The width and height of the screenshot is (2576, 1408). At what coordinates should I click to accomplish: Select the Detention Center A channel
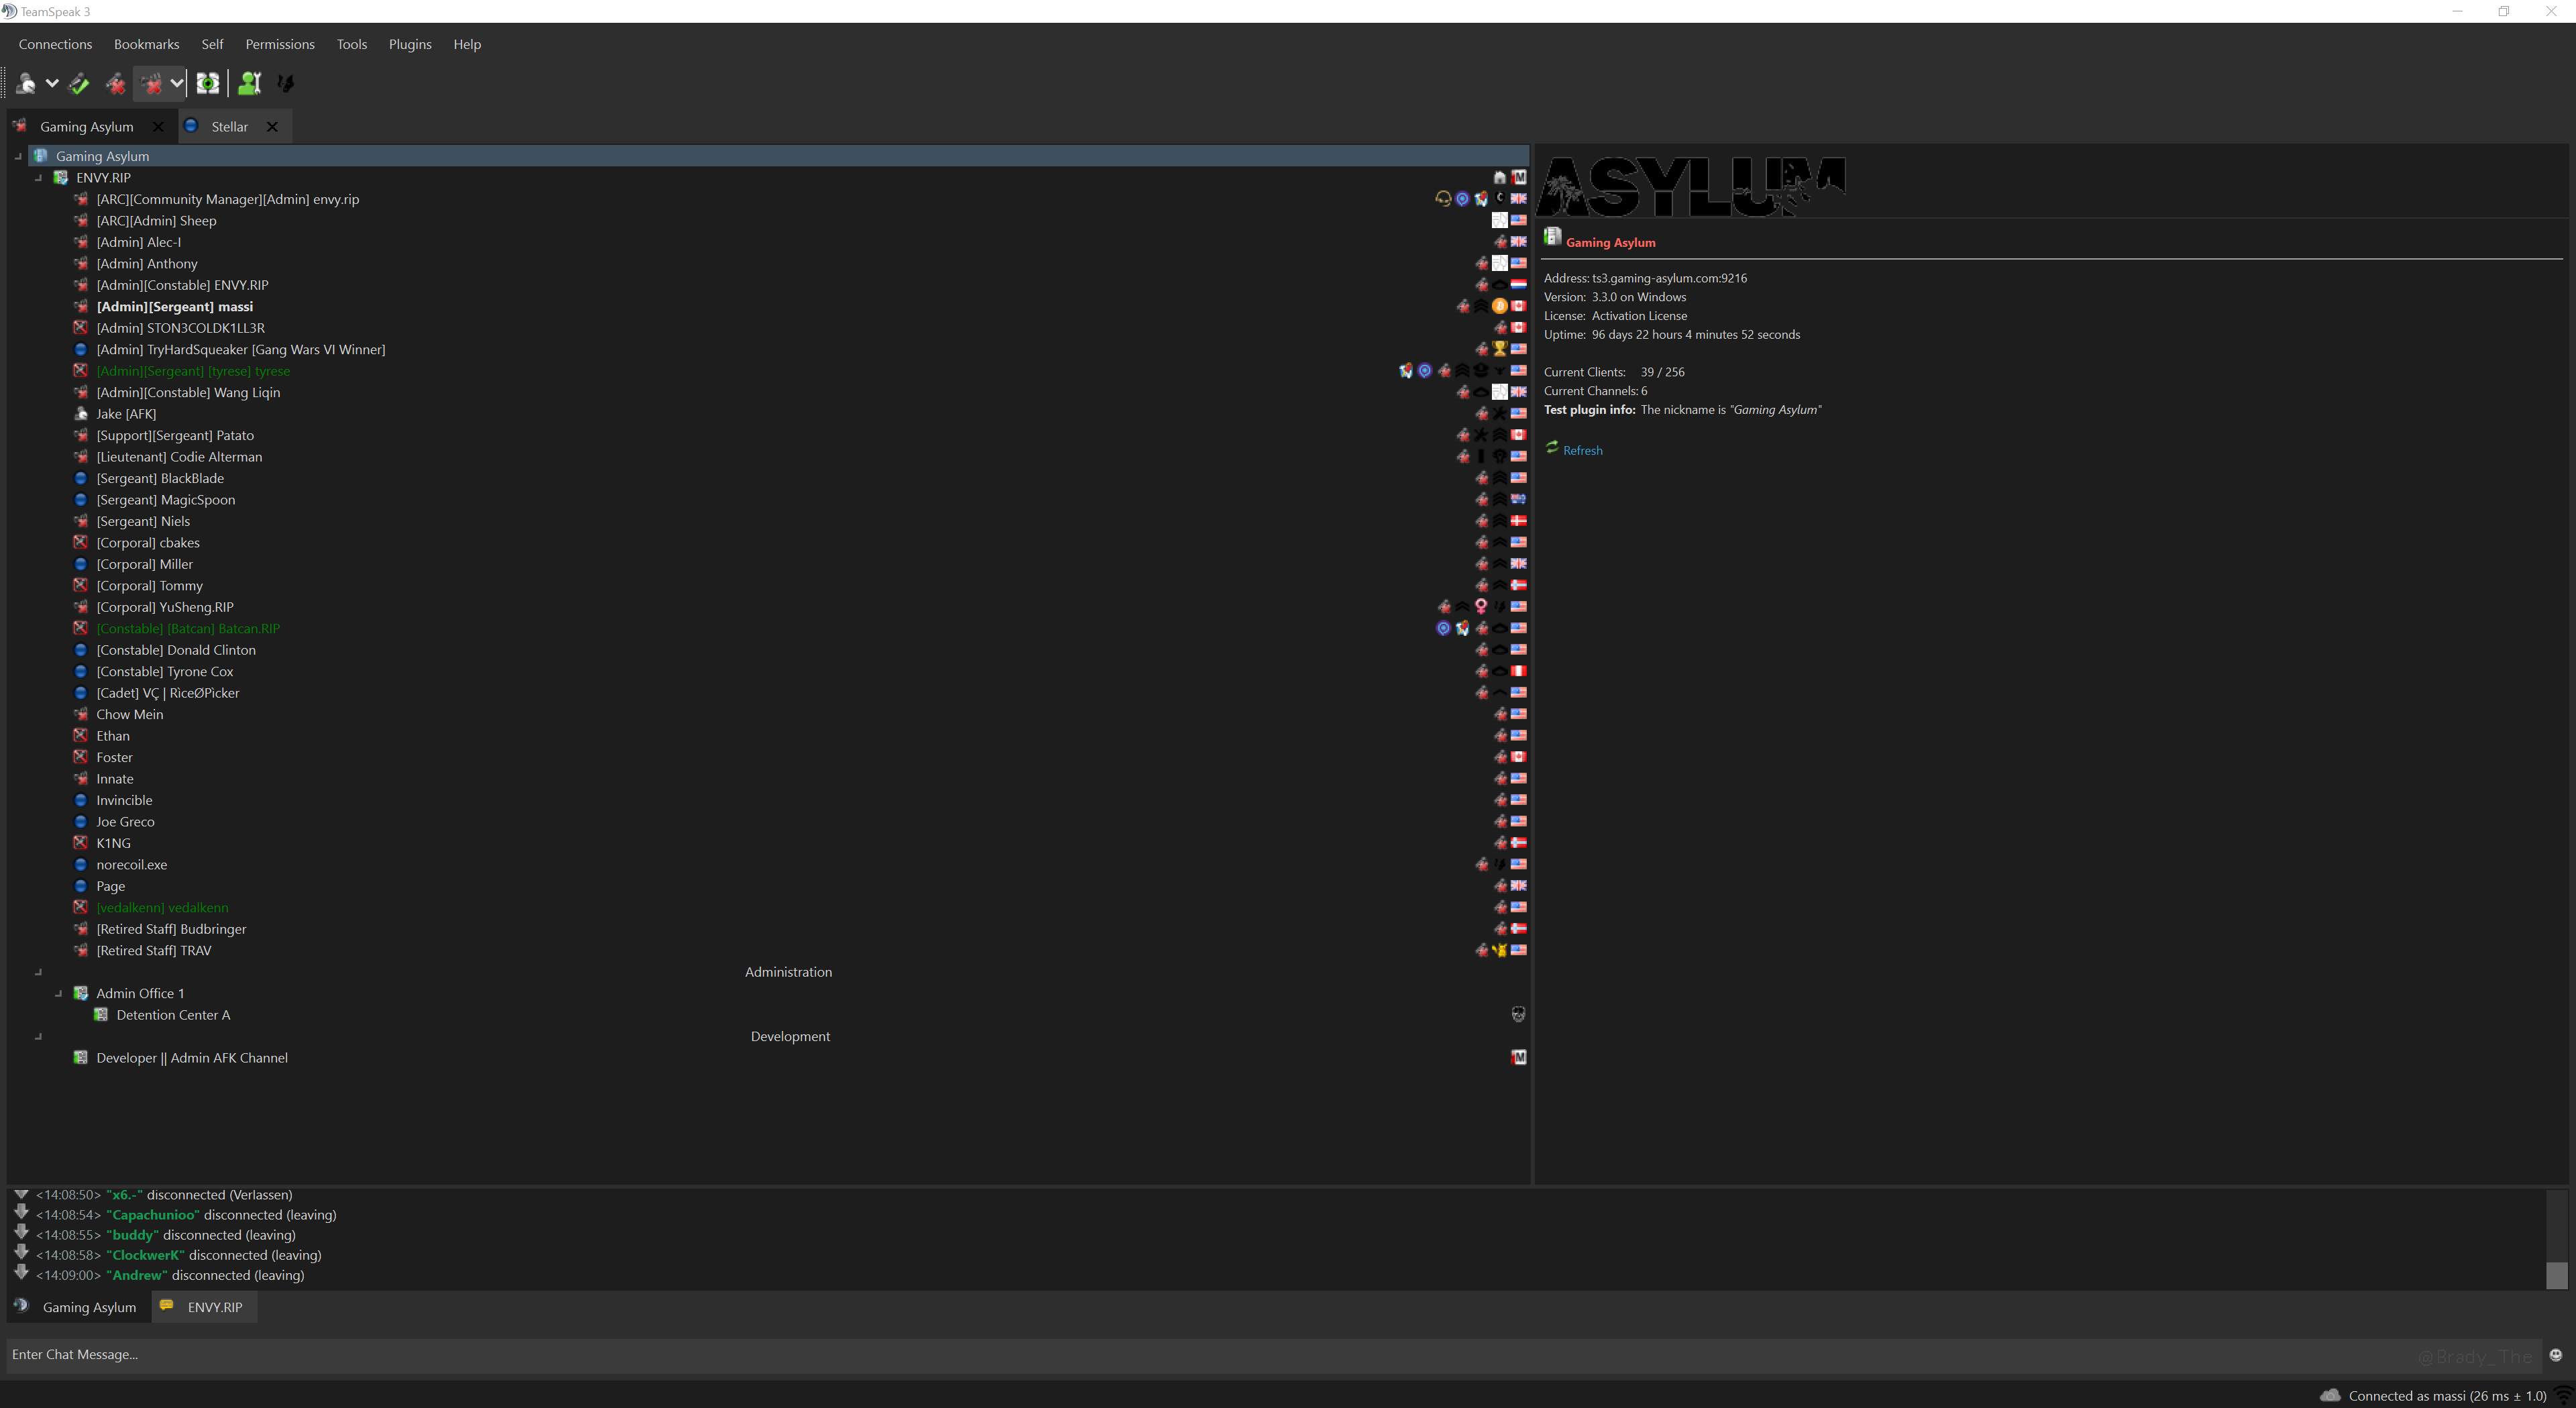173,1014
